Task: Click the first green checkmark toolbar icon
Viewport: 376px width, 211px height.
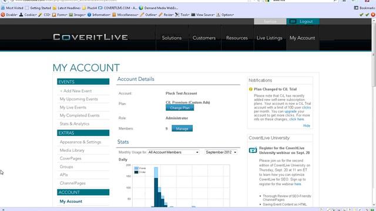Action: 362,15
